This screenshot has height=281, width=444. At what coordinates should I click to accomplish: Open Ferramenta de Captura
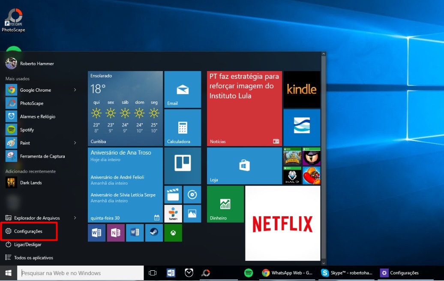point(41,156)
